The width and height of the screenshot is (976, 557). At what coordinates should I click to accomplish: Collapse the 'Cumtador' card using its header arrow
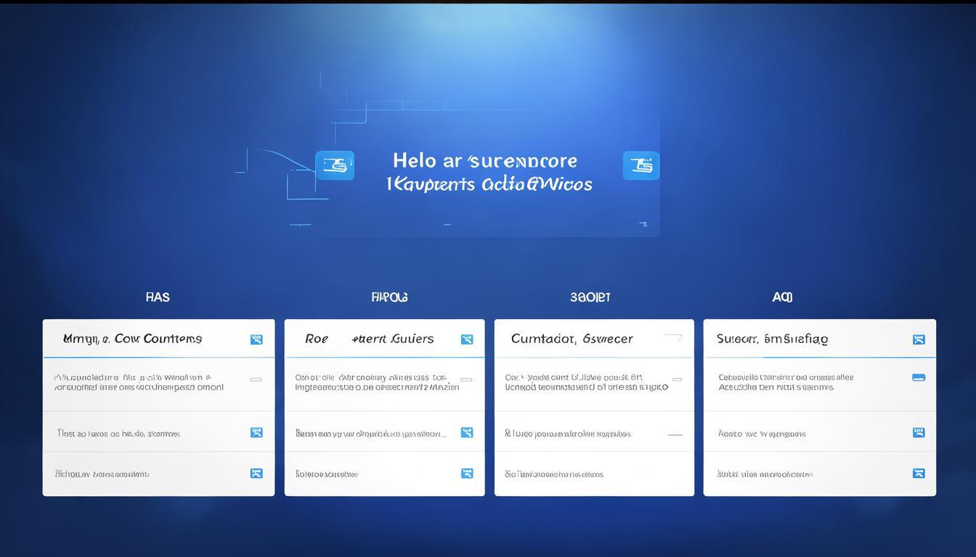click(x=673, y=337)
